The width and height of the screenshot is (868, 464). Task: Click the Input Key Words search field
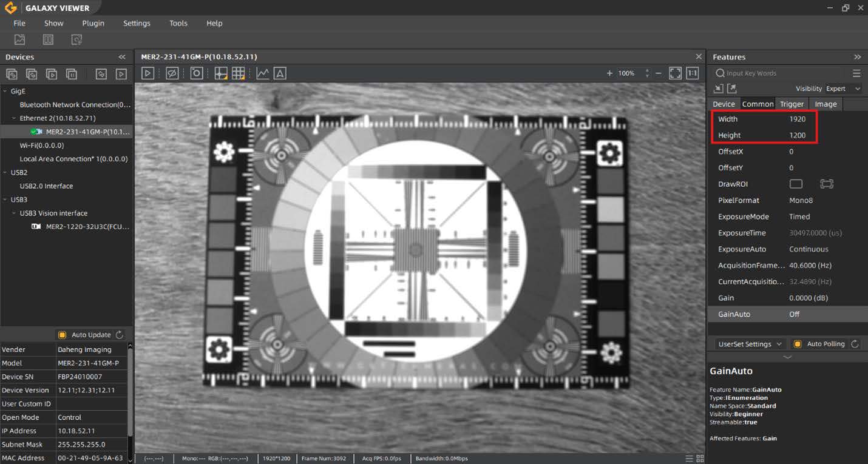783,73
